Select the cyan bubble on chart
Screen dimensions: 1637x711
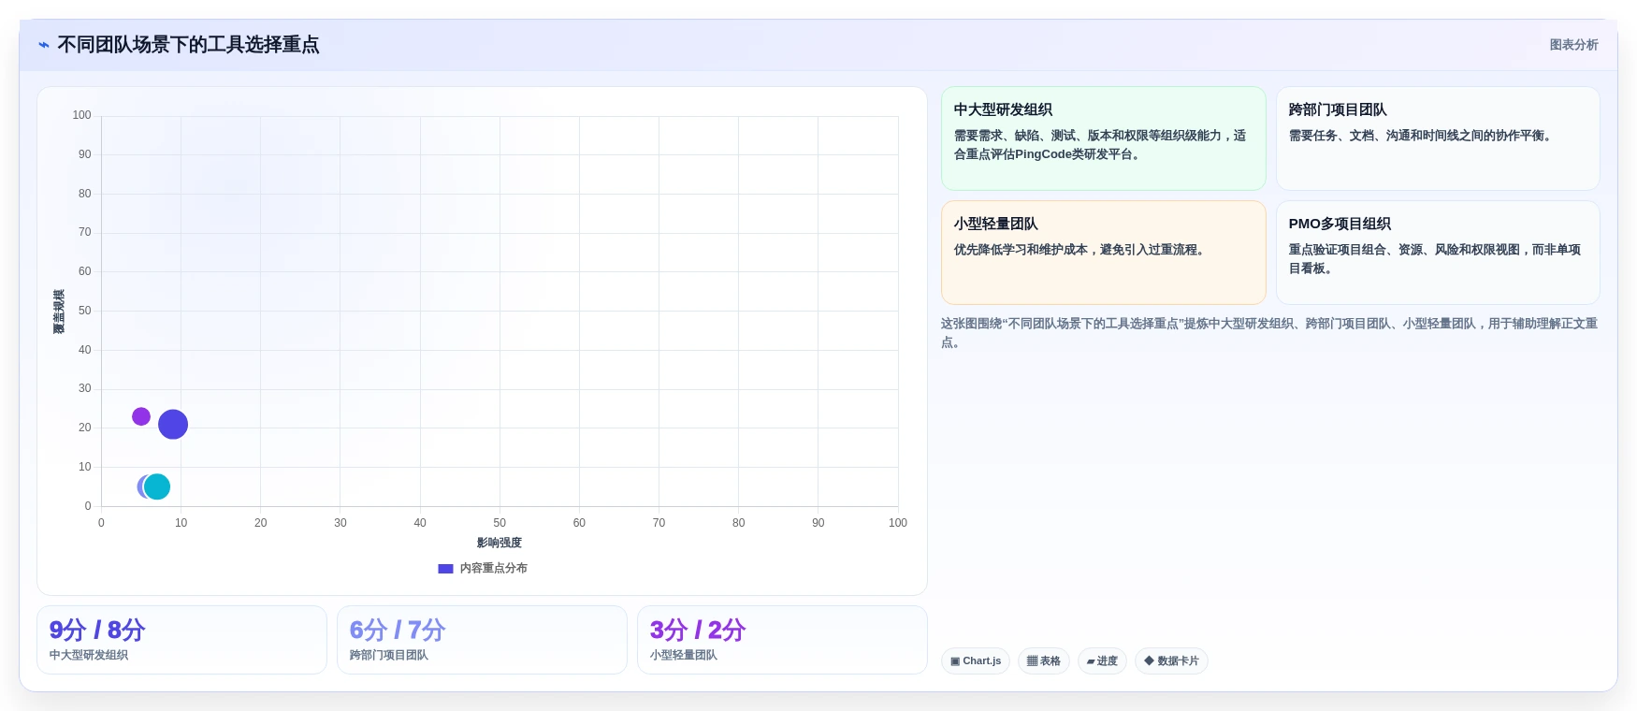157,486
